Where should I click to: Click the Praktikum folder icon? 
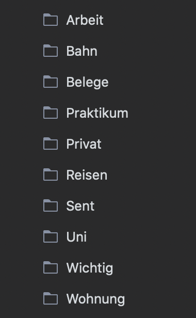(51, 113)
